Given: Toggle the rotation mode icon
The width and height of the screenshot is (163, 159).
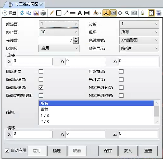Looking at the screenshot, I should click(113, 13).
